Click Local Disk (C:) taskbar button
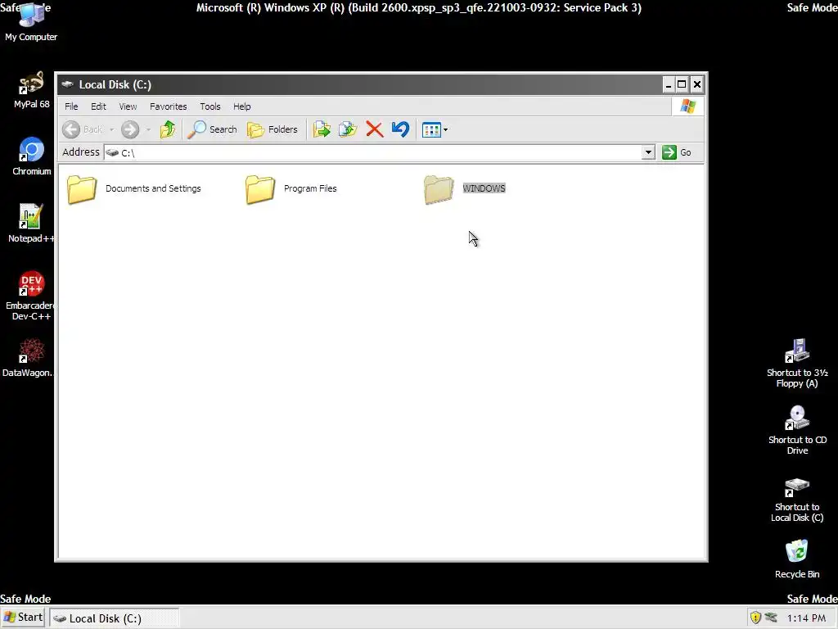Screen dimensions: 838x629 (115, 618)
